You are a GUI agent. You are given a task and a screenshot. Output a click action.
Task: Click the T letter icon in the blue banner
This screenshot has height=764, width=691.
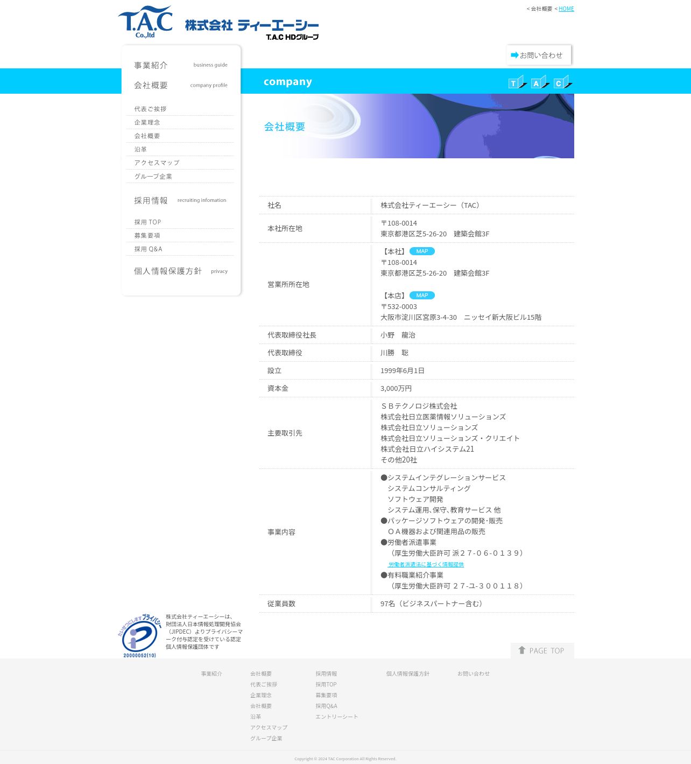(517, 82)
